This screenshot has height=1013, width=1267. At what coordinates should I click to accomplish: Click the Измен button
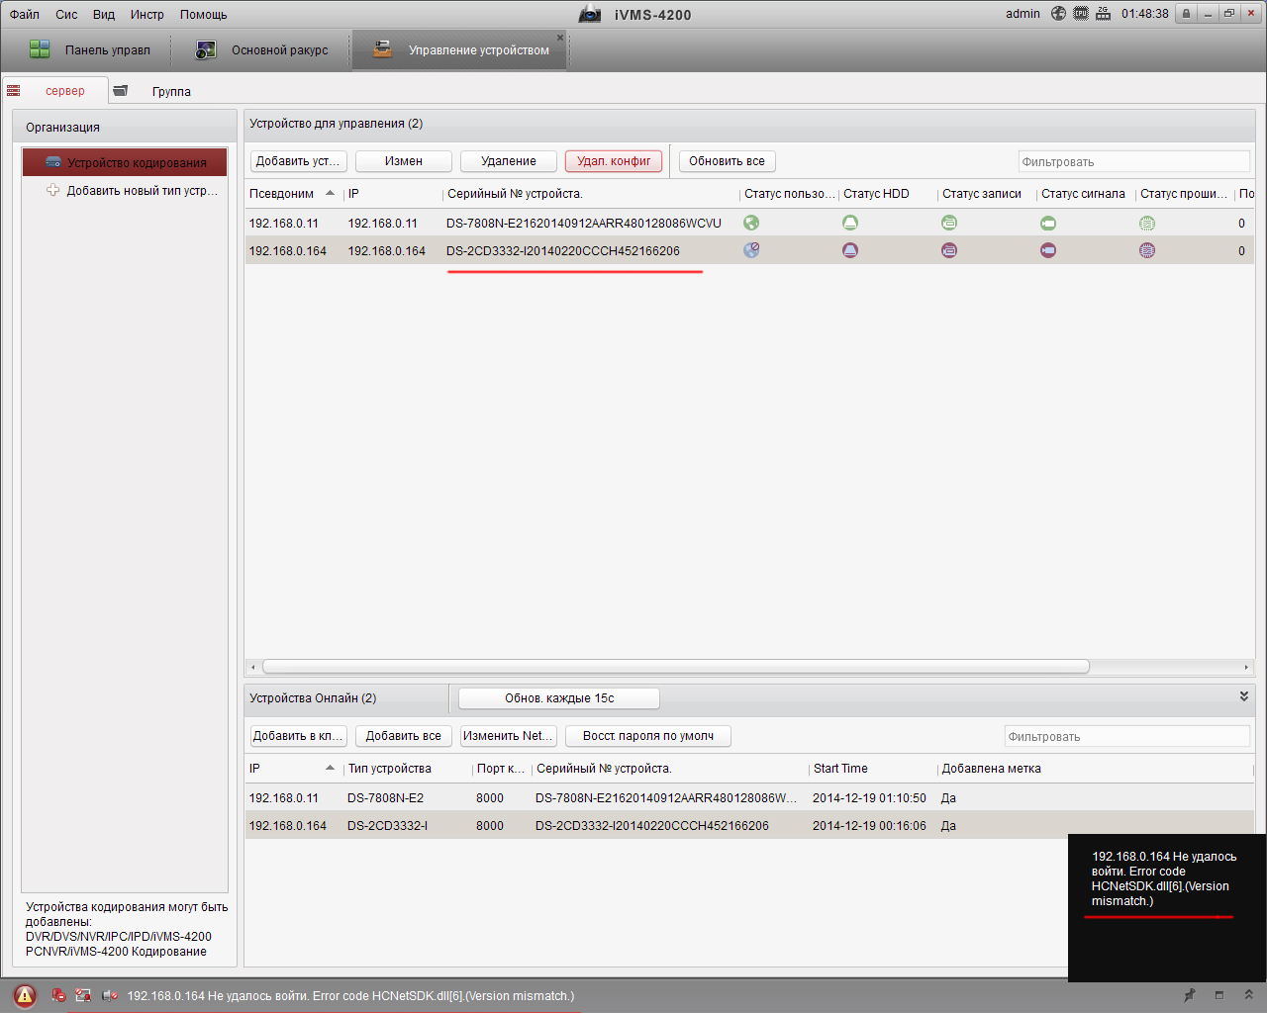[404, 161]
